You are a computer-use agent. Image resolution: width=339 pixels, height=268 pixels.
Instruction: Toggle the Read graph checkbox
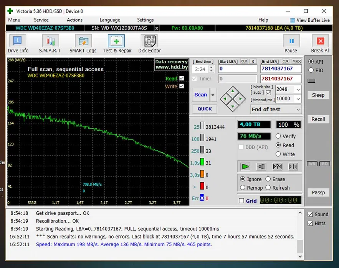coord(182,78)
